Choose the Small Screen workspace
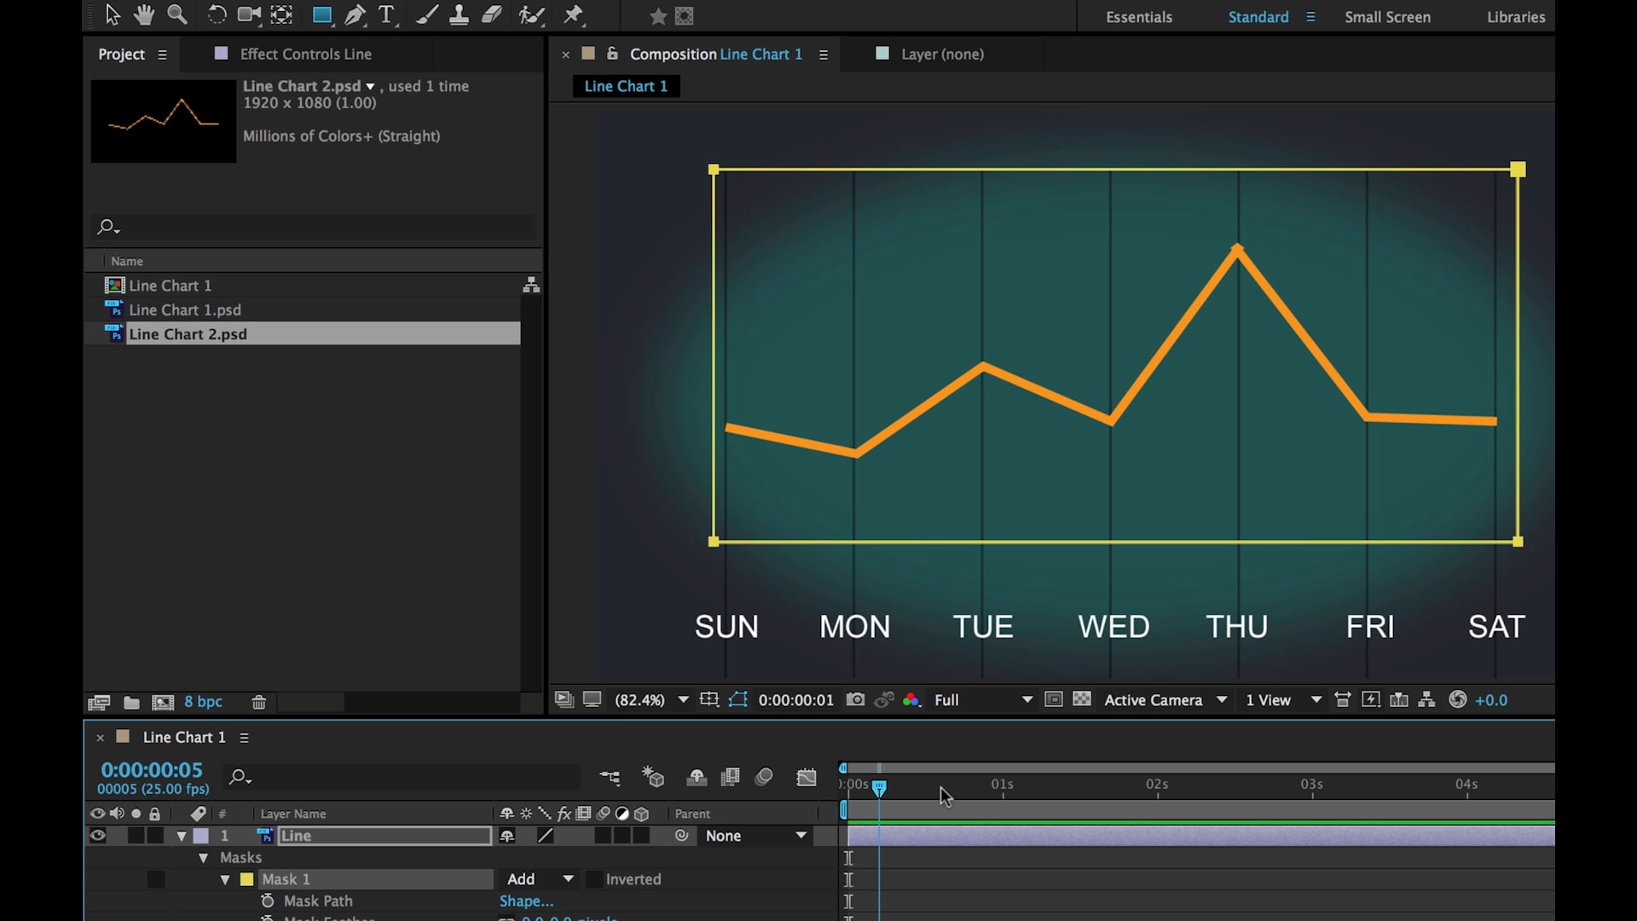This screenshot has width=1637, height=921. [x=1387, y=17]
